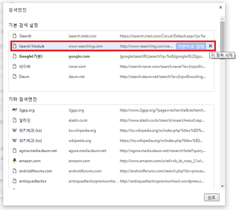Click the www.3gpp.org/?page=recherche URL
Viewport: 240px width, 210px height.
[x=163, y=110]
